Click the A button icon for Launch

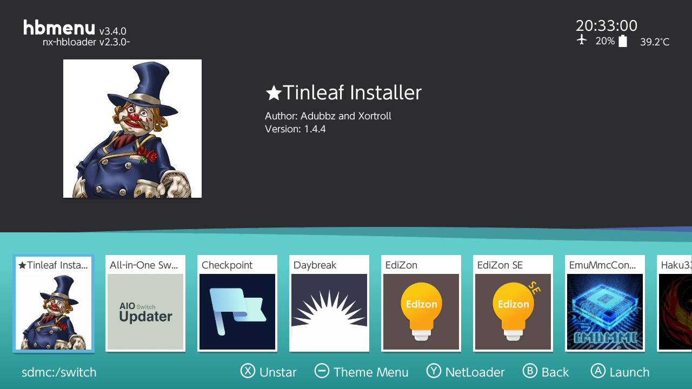pyautogui.click(x=597, y=371)
